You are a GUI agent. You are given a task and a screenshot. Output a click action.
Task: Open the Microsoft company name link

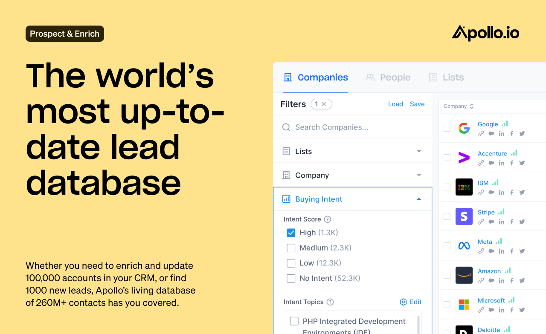click(x=491, y=300)
